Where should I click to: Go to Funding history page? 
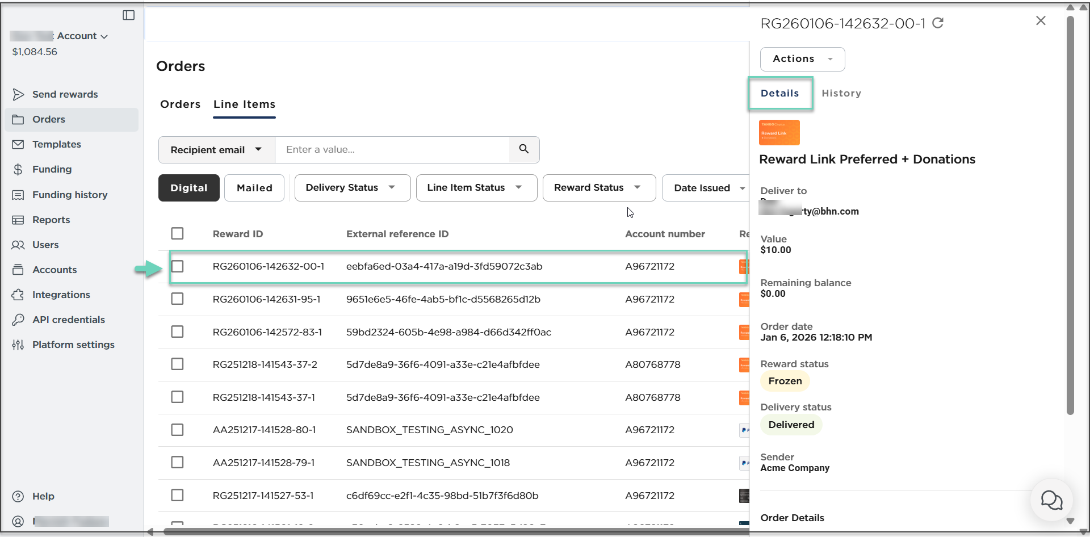click(x=69, y=195)
